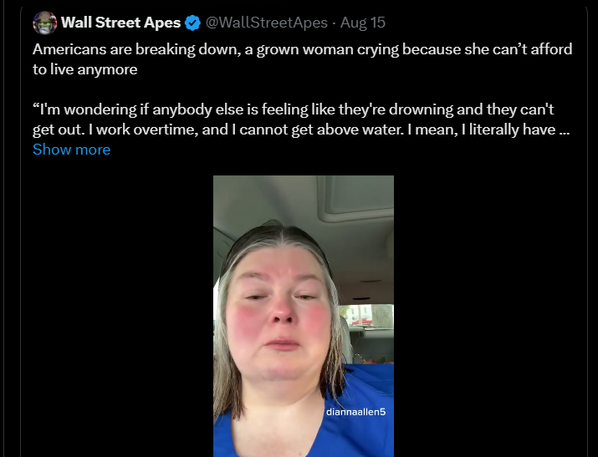The width and height of the screenshot is (598, 457).
Task: Click the diannaallen5 watermark on the video
Action: click(x=355, y=412)
